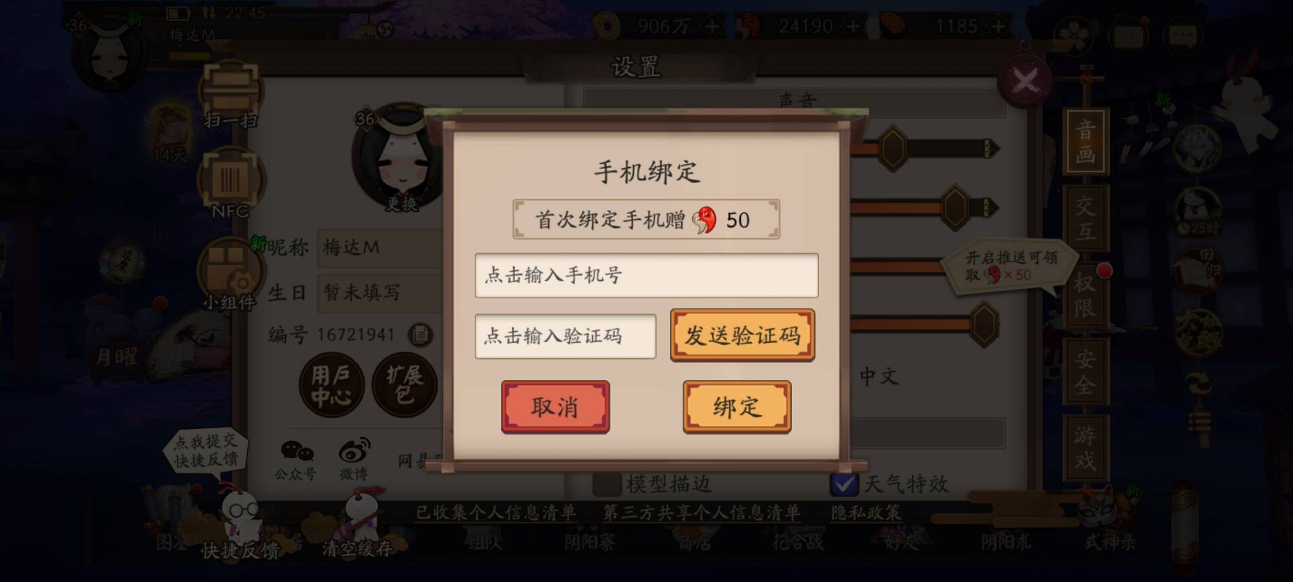This screenshot has width=1293, height=582.
Task: Add gold coins with plus button
Action: click(712, 26)
